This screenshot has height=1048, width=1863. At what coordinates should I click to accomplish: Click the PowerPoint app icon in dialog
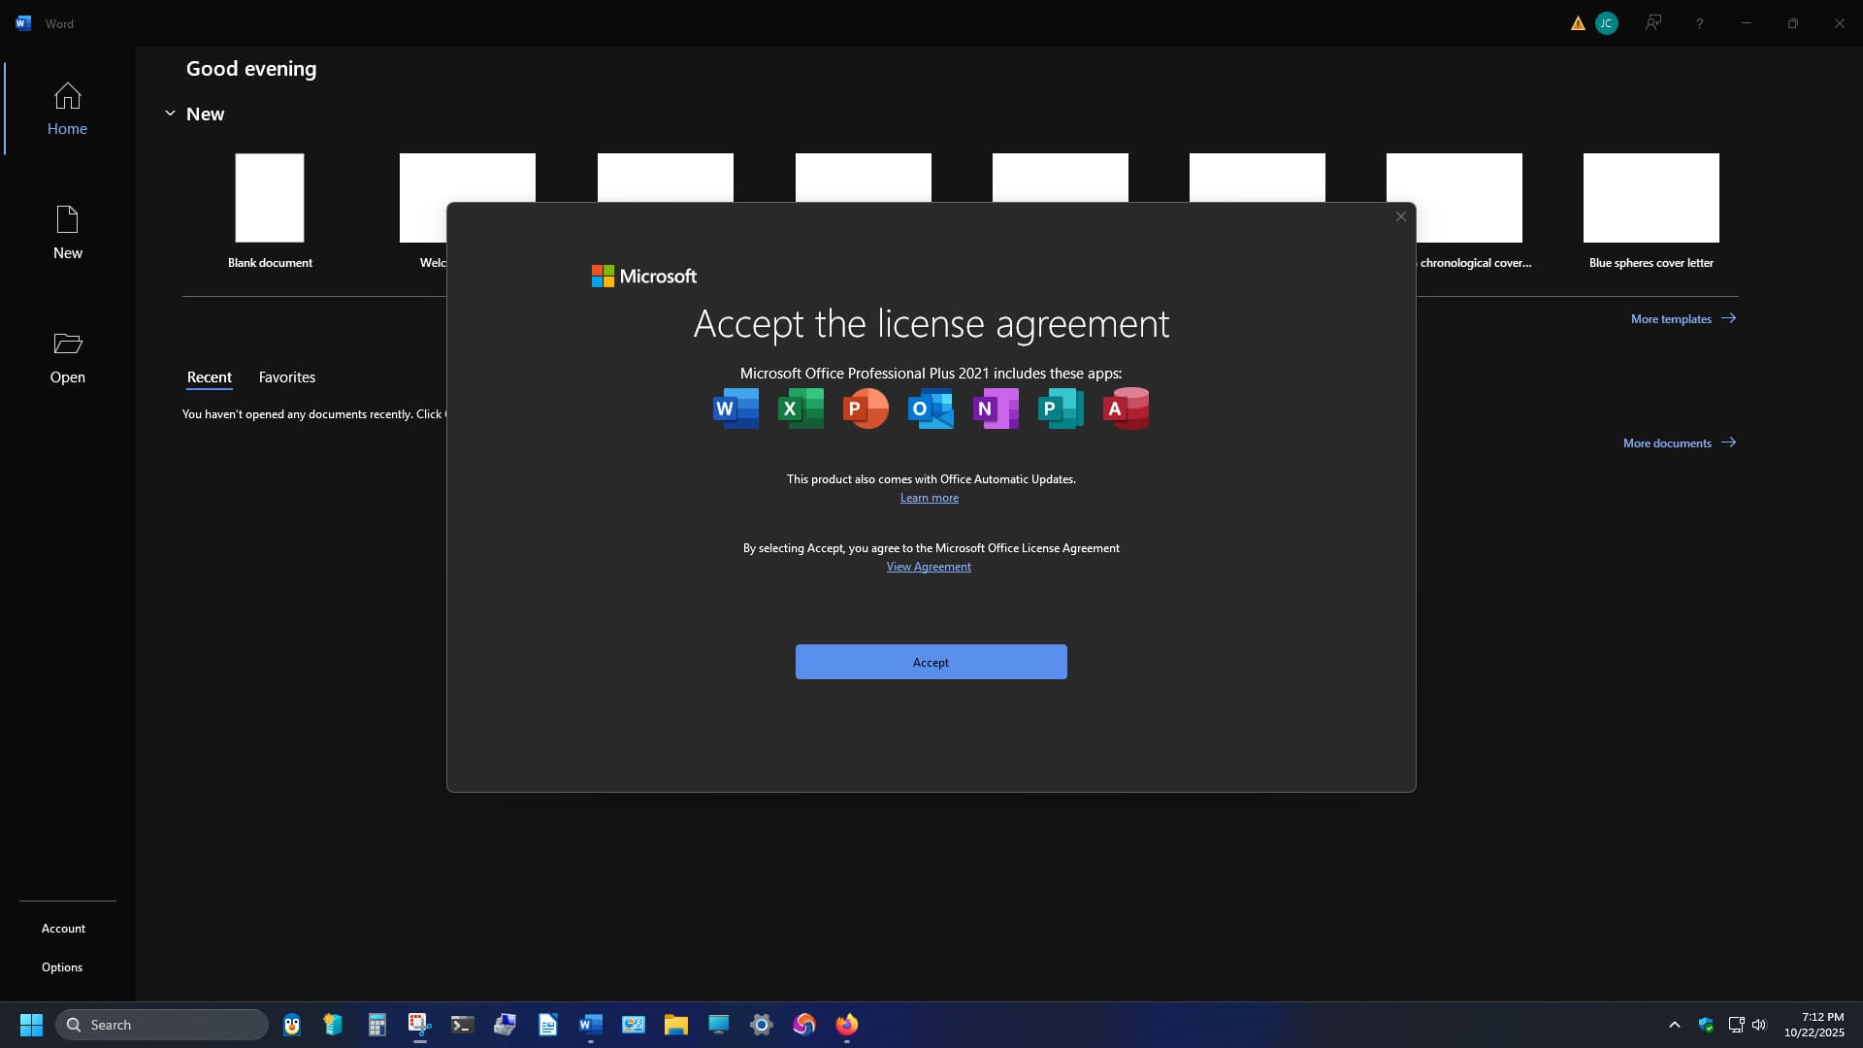[x=866, y=409]
